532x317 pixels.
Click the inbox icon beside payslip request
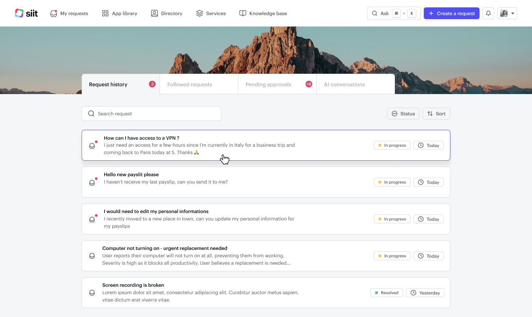pyautogui.click(x=92, y=182)
